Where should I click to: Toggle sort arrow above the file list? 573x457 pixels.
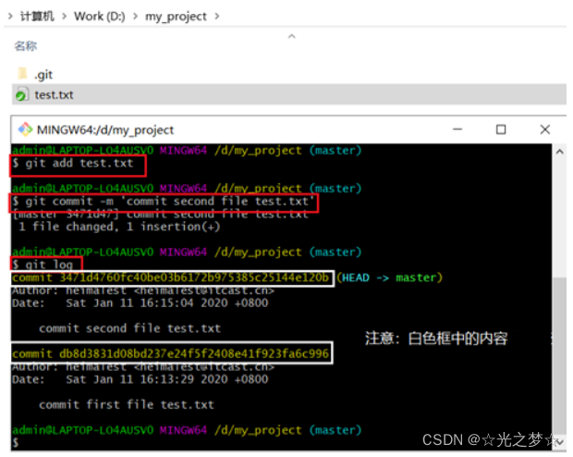click(x=292, y=36)
